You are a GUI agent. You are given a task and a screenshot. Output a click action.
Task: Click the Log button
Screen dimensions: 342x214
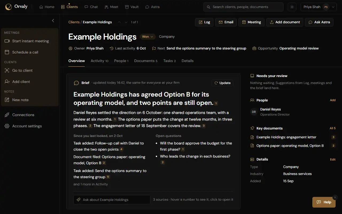tap(204, 22)
